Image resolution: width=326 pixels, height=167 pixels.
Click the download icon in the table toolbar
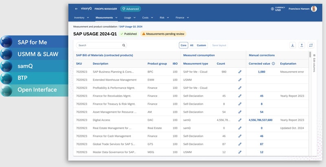(x=293, y=45)
